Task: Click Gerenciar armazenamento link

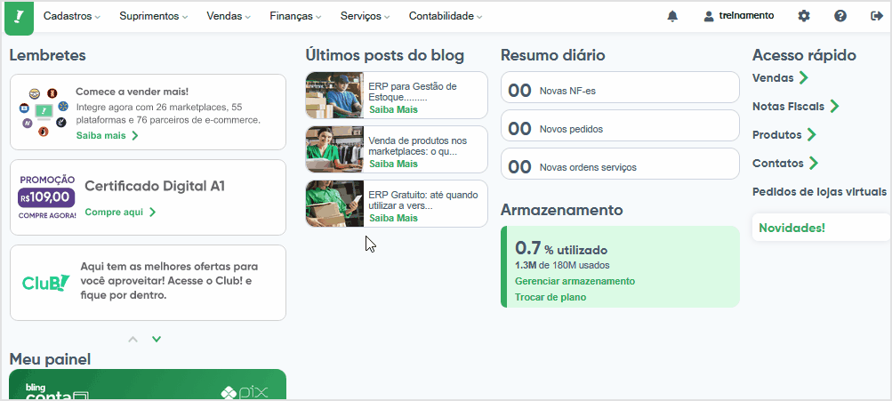Action: pos(575,281)
